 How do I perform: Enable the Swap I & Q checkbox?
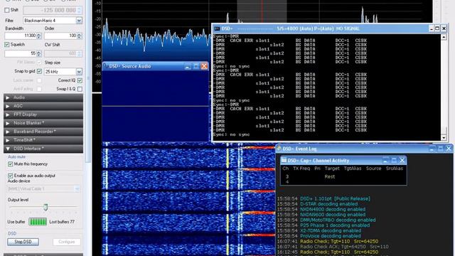(80, 89)
